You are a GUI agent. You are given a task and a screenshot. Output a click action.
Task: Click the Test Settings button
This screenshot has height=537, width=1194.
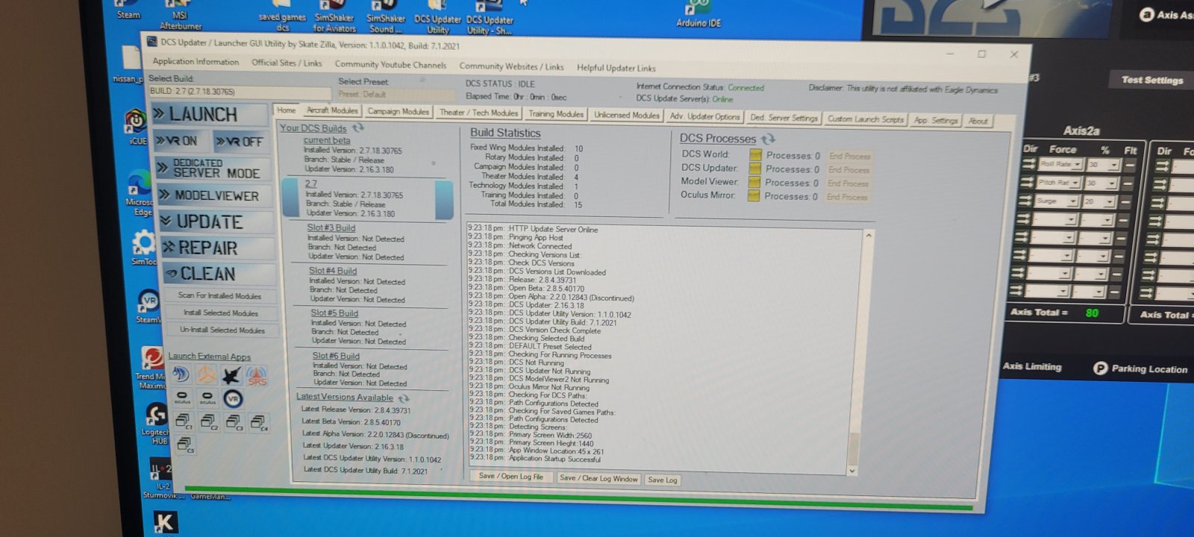pyautogui.click(x=1152, y=80)
